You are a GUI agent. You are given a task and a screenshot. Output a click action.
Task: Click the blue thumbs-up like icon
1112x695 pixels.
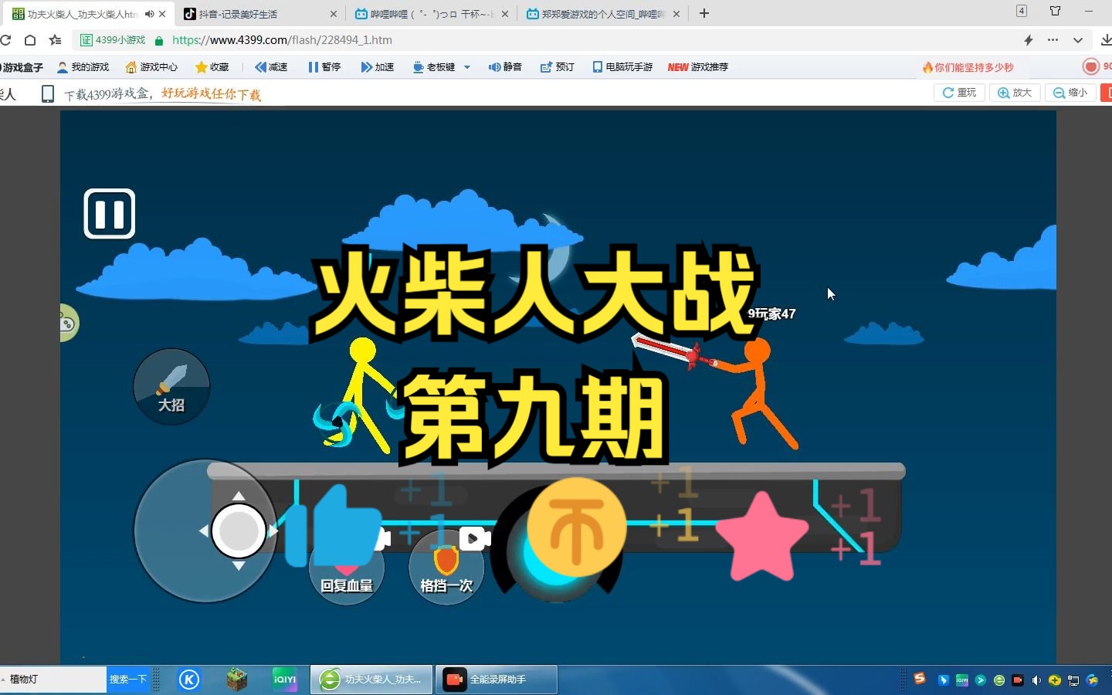(334, 527)
